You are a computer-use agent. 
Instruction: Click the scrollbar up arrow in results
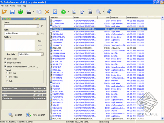pyautogui.click(x=162, y=18)
